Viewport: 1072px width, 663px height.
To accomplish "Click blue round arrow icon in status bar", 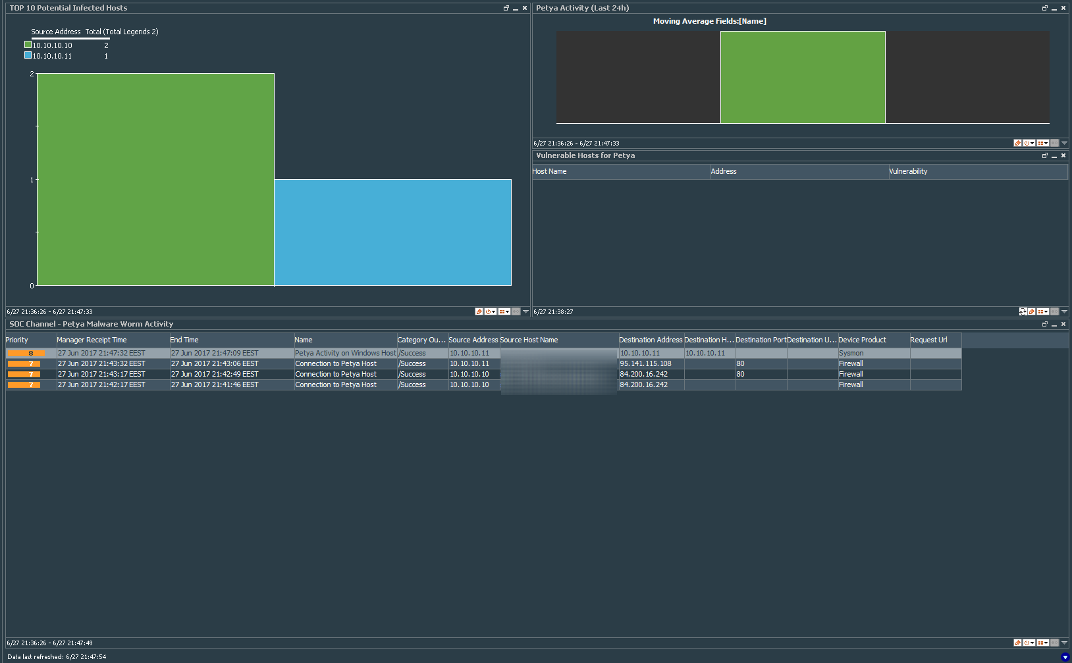I will pyautogui.click(x=1065, y=656).
